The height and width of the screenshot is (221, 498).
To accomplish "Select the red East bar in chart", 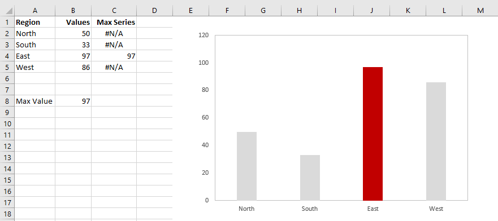I will (x=373, y=134).
